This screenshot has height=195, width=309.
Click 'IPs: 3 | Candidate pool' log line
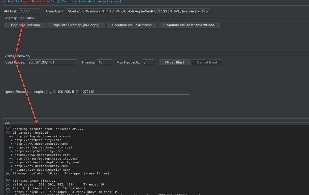point(45,188)
